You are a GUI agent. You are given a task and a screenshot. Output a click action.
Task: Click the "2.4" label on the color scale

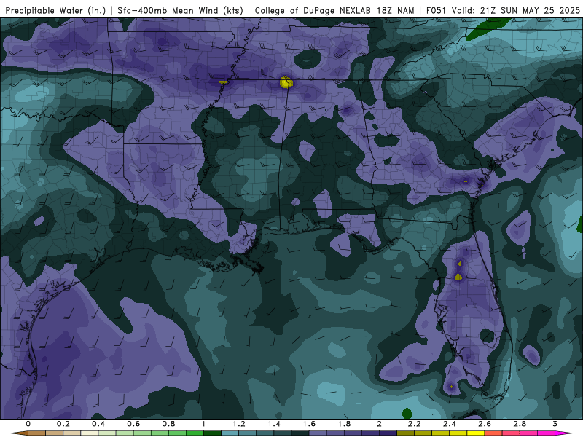coord(450,424)
